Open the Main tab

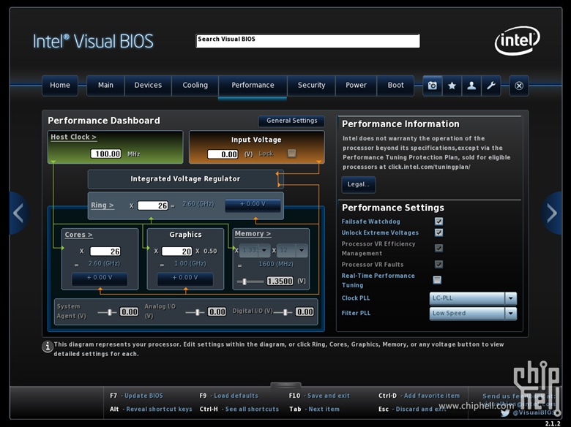pos(105,86)
